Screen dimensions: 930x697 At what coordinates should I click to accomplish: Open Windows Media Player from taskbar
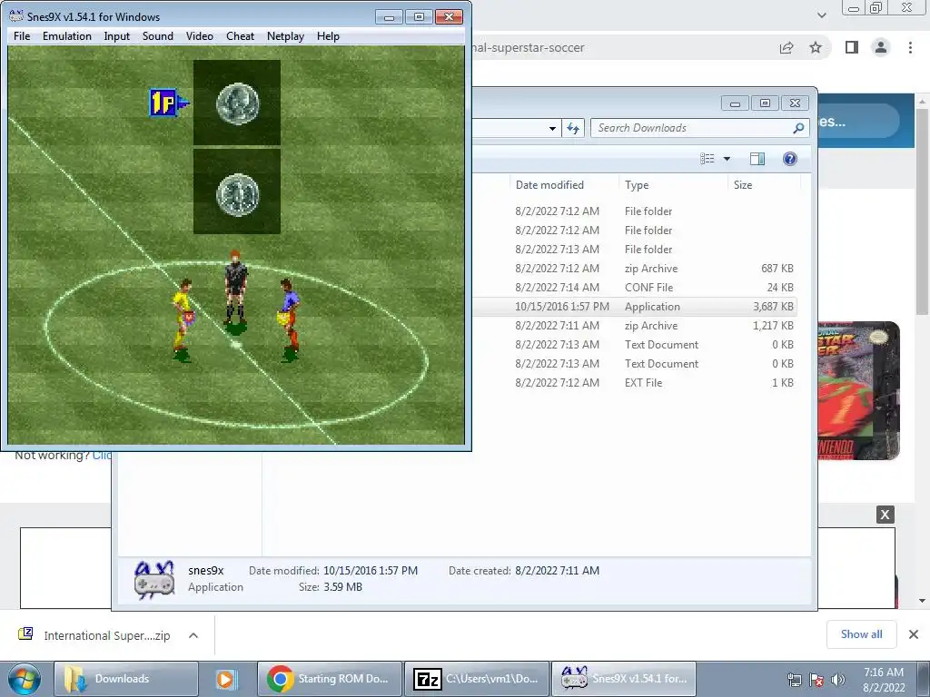coord(225,679)
